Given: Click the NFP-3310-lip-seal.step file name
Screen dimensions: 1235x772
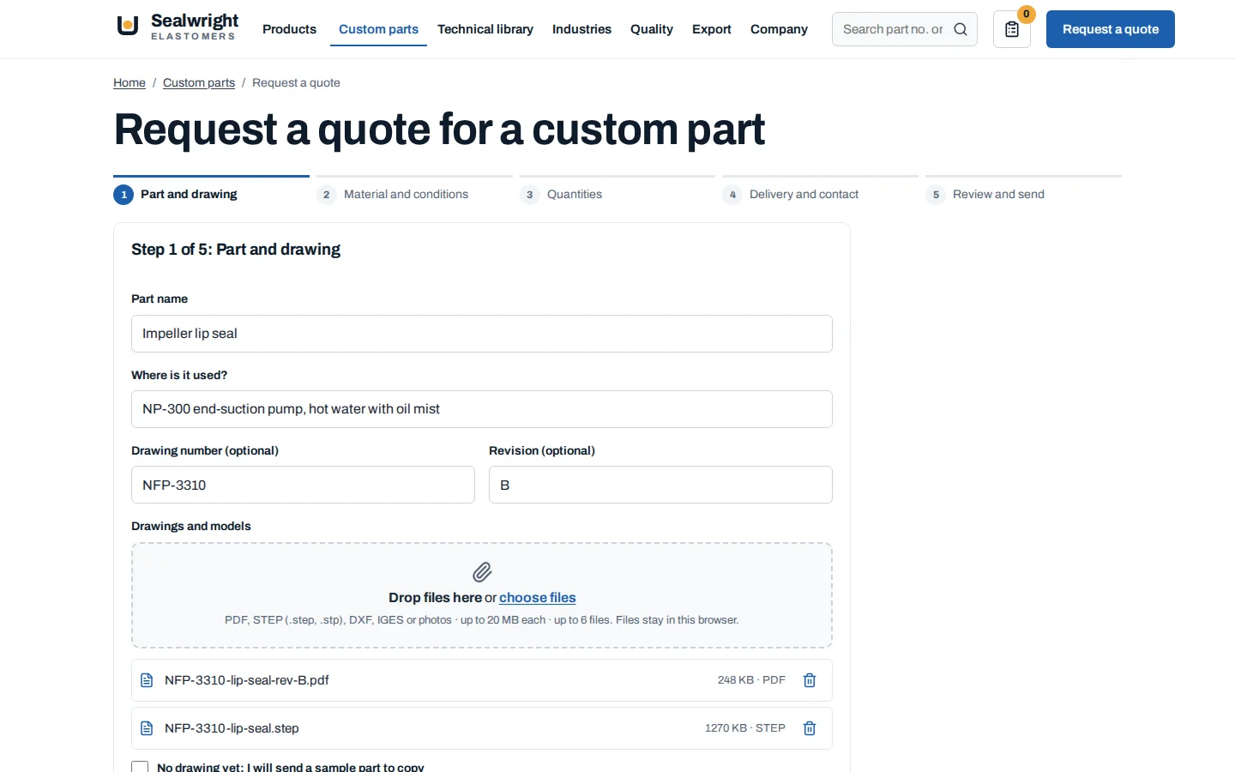Looking at the screenshot, I should tap(232, 728).
